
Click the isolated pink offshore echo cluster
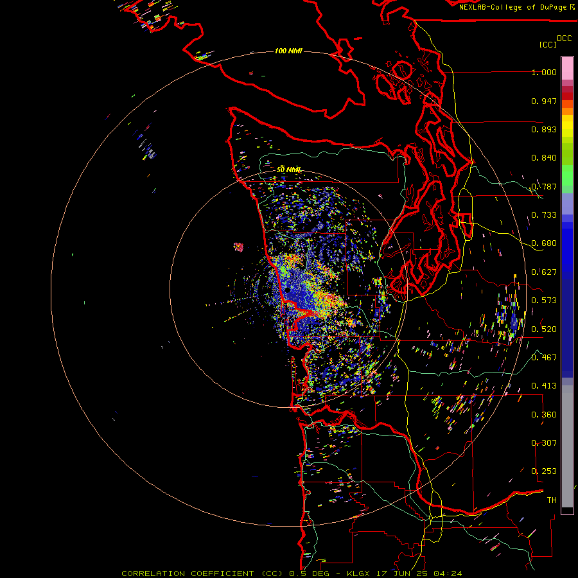pos(238,247)
